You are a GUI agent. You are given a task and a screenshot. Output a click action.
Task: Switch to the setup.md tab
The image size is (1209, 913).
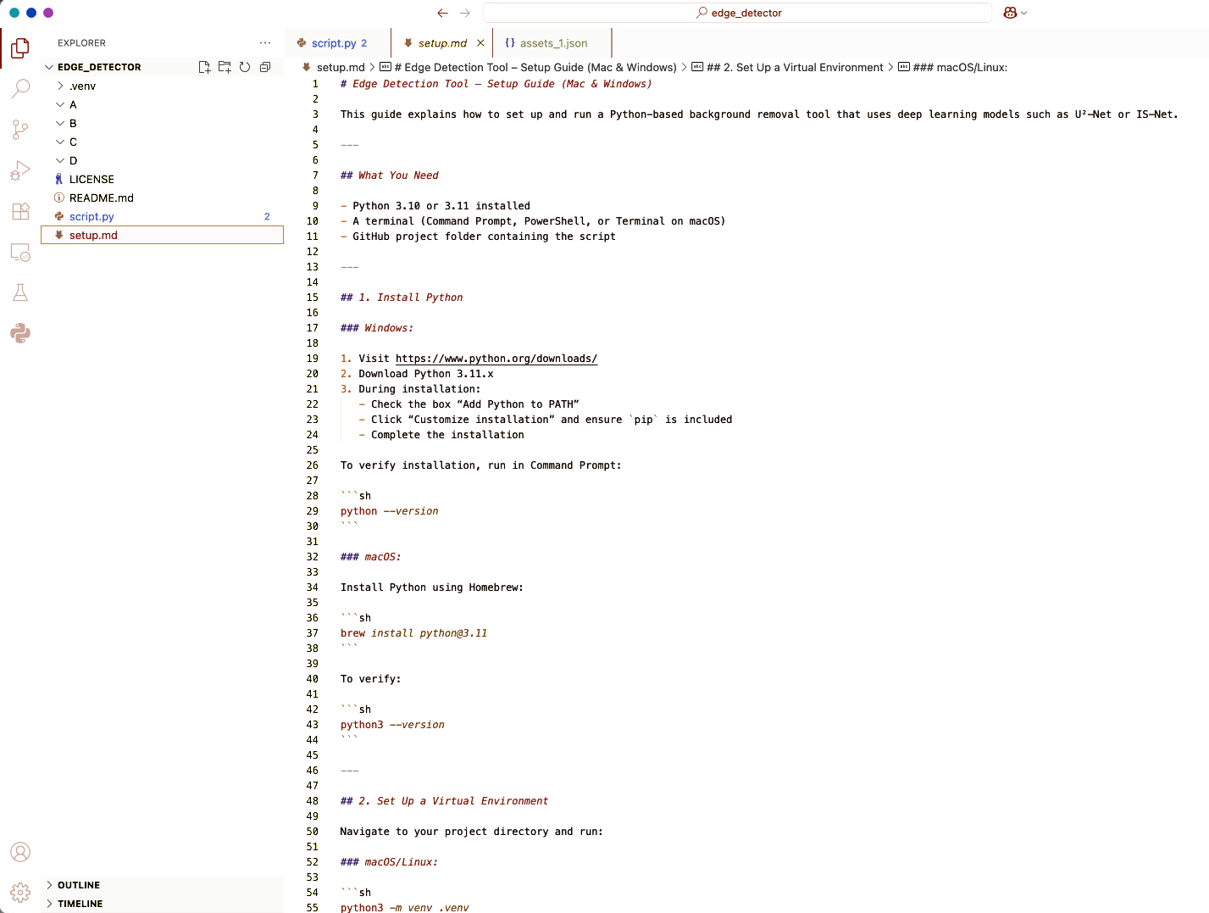click(442, 43)
